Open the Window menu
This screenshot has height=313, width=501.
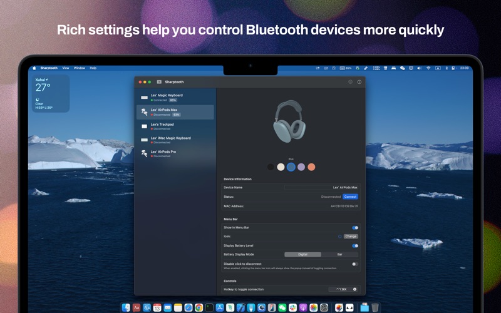80,68
